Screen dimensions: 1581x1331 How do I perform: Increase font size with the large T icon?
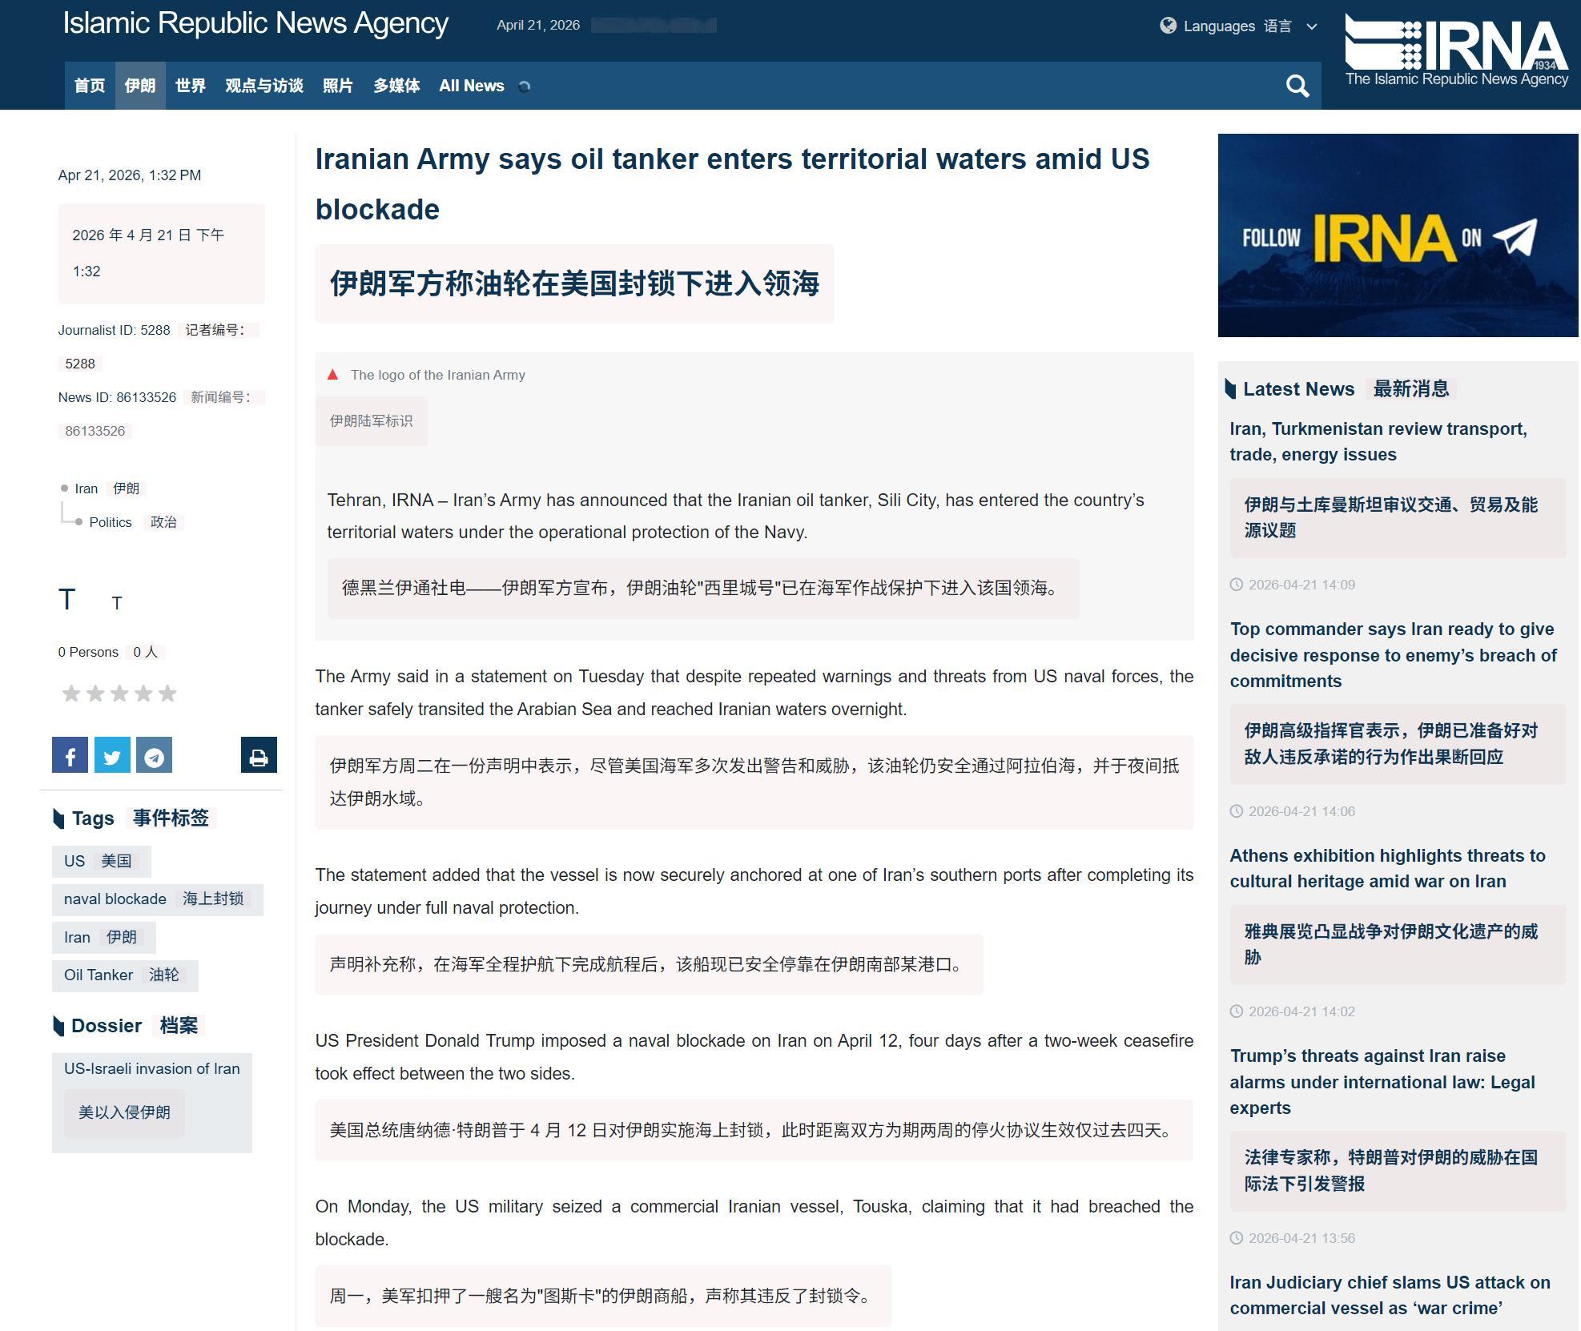tap(67, 599)
